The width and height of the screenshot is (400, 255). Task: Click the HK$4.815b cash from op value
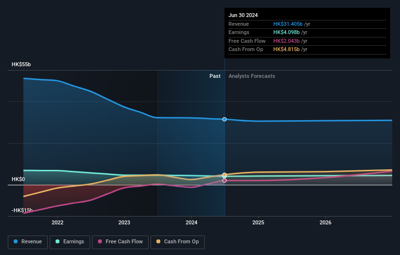click(286, 50)
